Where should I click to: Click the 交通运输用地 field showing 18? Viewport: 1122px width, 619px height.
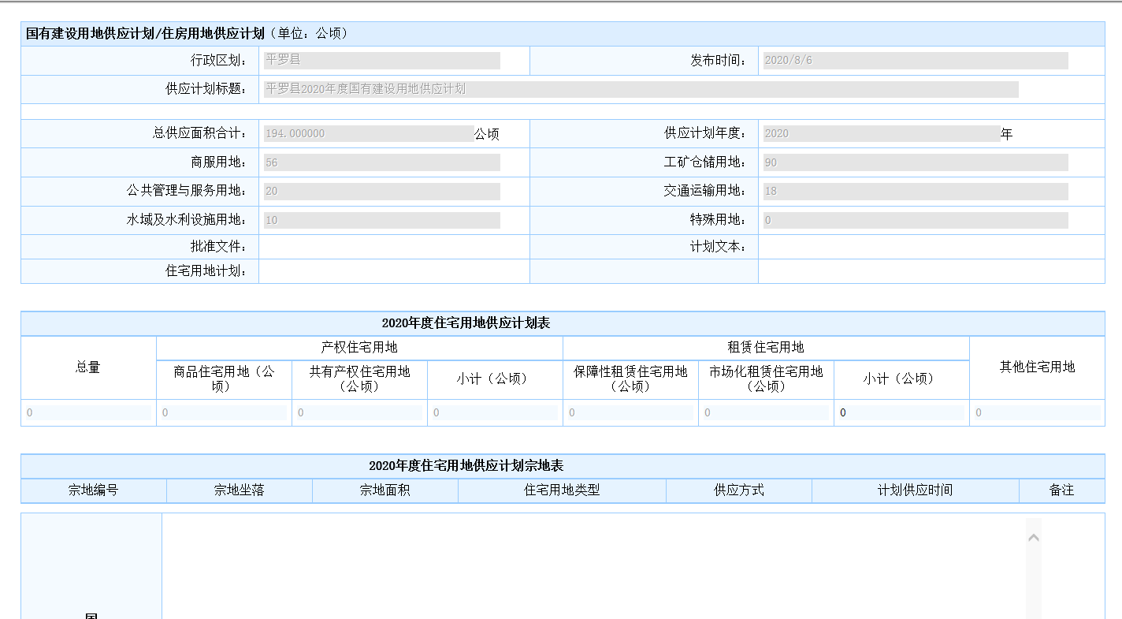[x=915, y=192]
